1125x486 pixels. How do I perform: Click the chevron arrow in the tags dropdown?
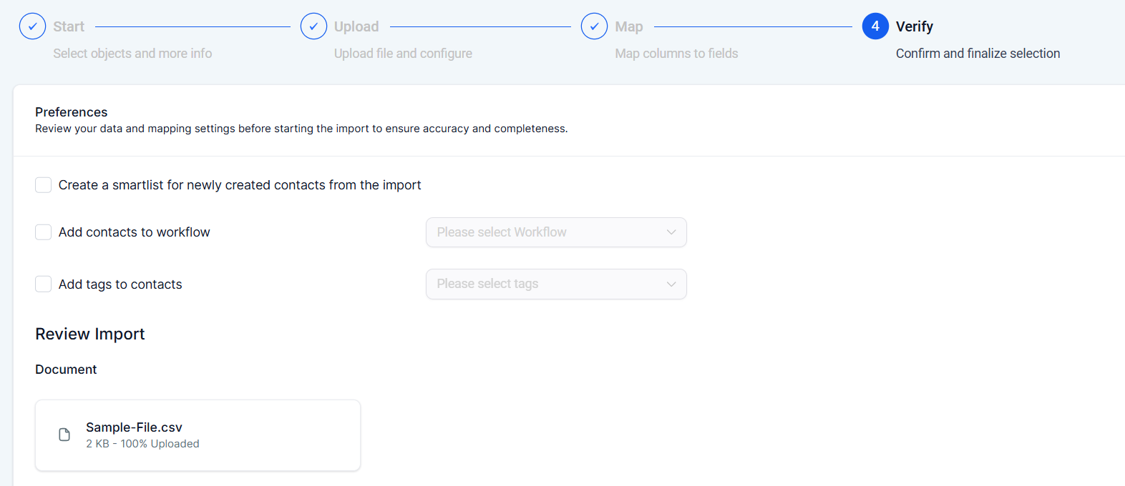(671, 284)
